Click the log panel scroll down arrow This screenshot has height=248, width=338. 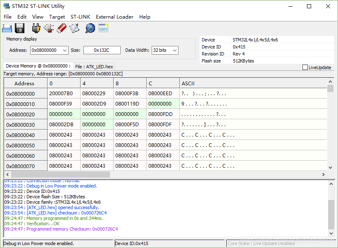pyautogui.click(x=331, y=234)
